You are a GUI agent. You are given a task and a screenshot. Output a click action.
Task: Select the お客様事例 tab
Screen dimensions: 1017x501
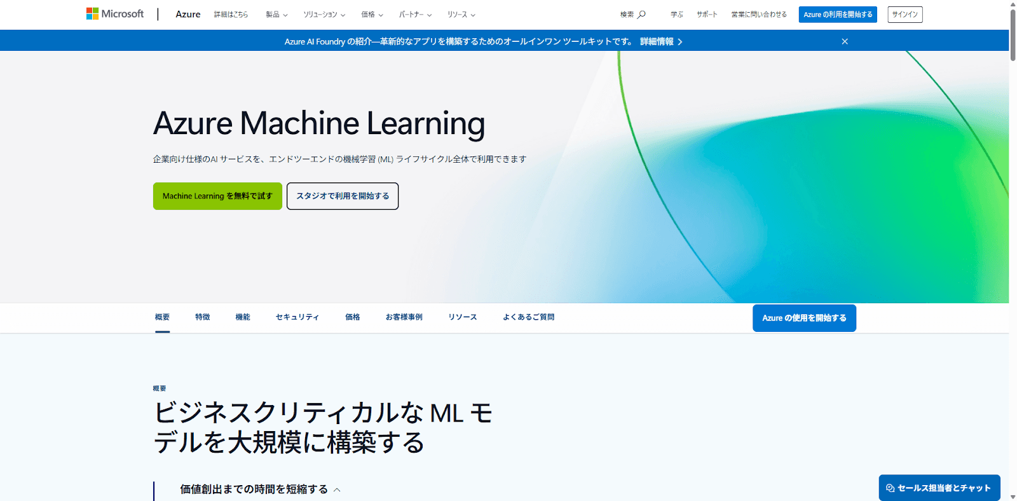coord(404,317)
